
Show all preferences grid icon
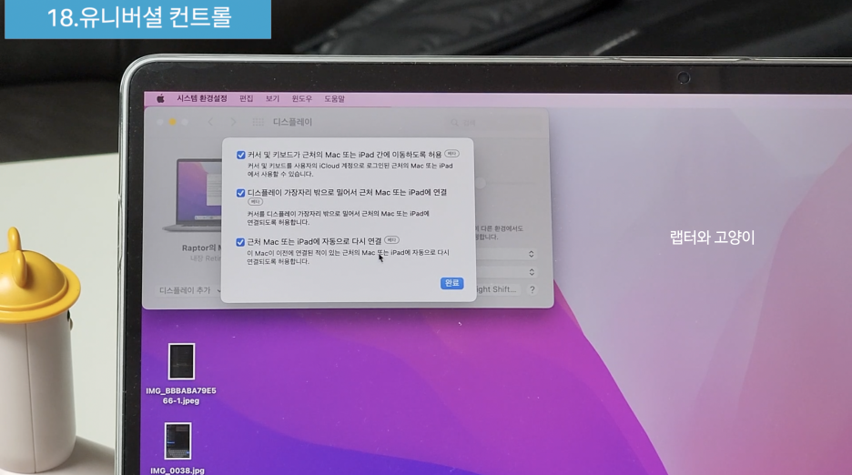259,122
